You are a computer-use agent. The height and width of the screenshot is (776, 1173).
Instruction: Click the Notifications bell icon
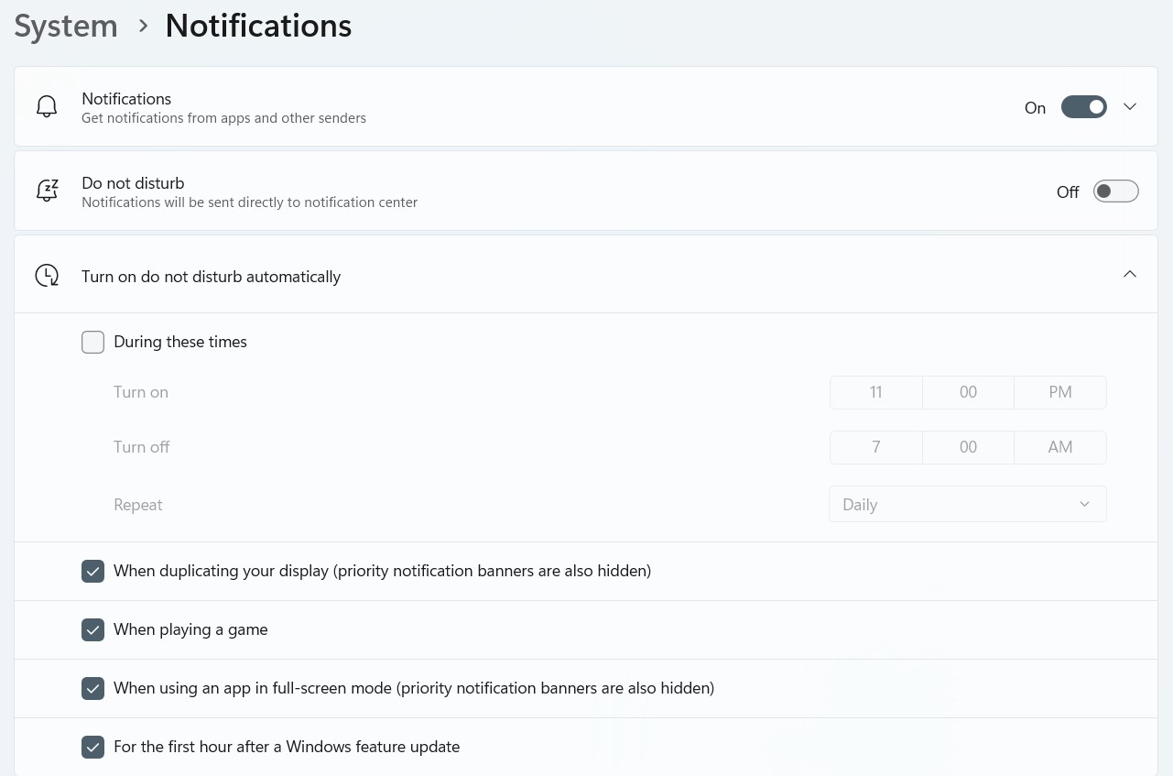[47, 107]
